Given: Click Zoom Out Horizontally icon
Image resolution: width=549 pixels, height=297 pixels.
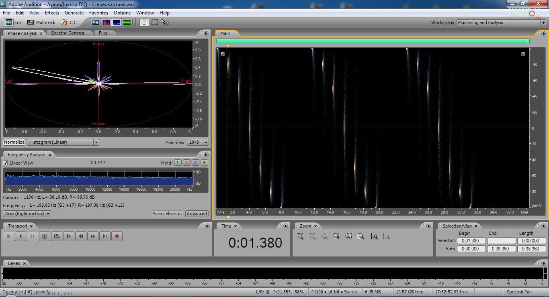Looking at the screenshot, I should click(313, 236).
